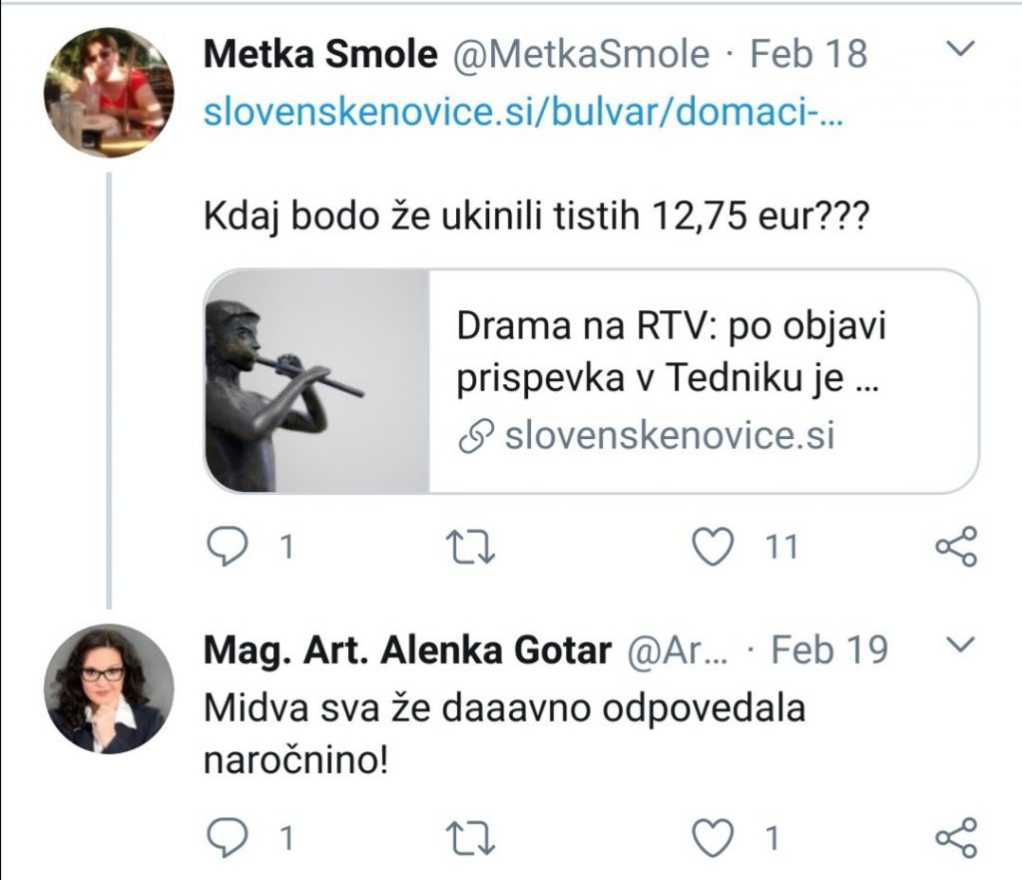Viewport: 1022px width, 880px height.
Task: Open dropdown chevron on Metka Smole's tweet
Action: tap(957, 50)
